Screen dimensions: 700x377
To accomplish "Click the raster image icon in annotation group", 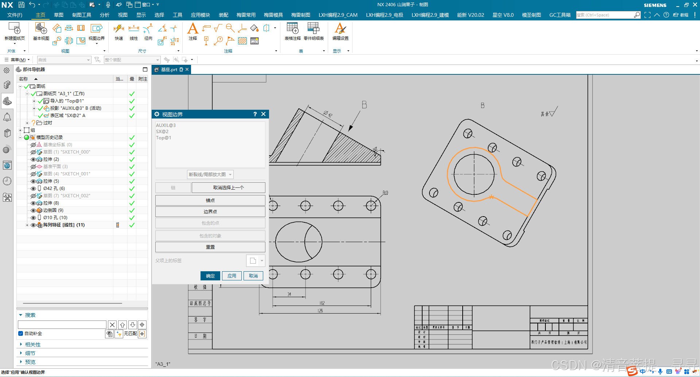I will (254, 41).
